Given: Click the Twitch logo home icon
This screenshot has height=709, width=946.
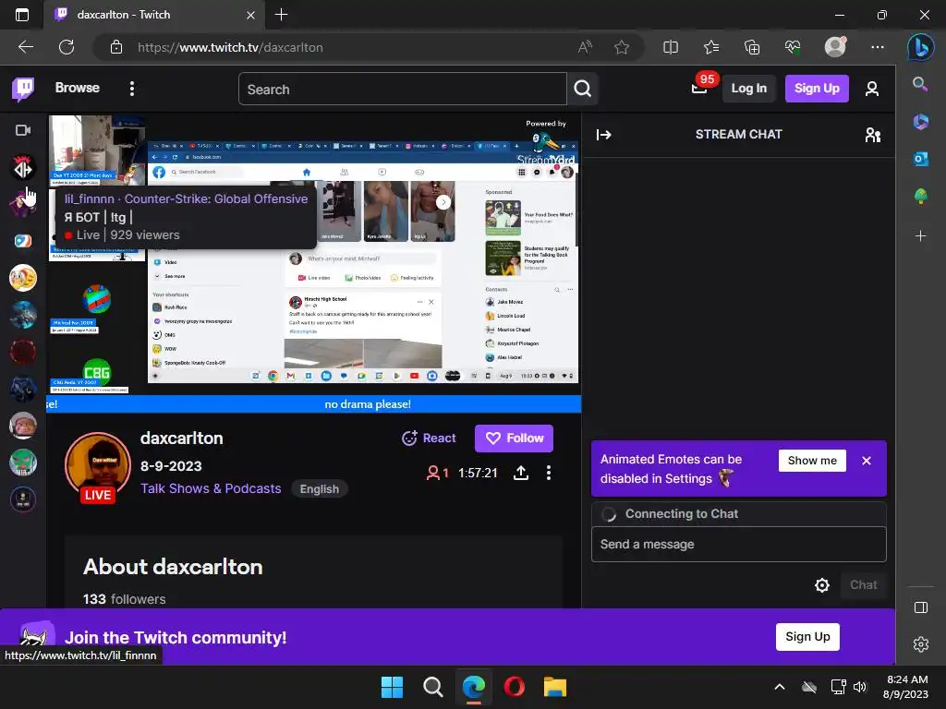Looking at the screenshot, I should click(x=23, y=89).
